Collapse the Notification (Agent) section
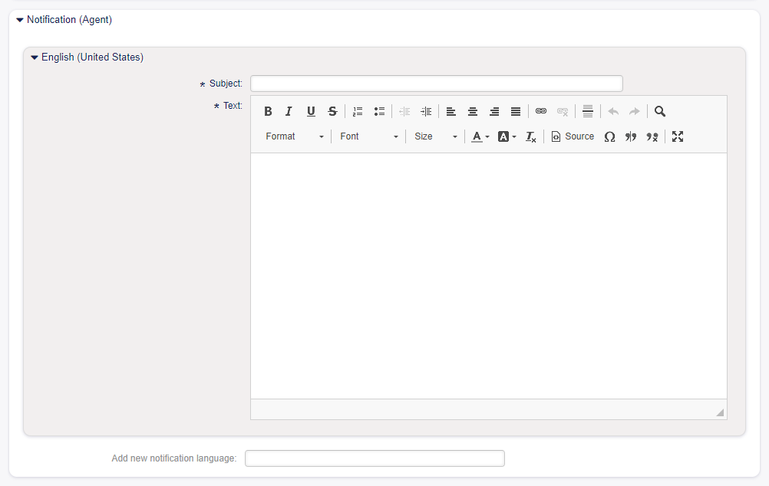 click(20, 20)
